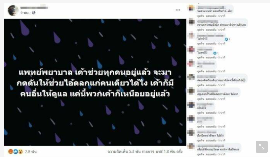Click the 9 ชม. post timestamp

point(25,13)
